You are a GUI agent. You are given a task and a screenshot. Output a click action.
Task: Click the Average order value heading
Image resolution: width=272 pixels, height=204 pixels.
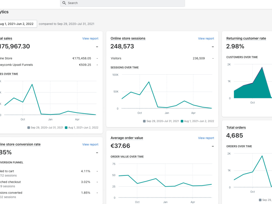coord(127,138)
